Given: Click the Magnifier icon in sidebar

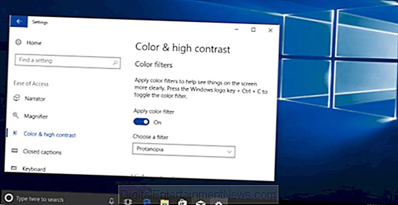Looking at the screenshot, I should click(x=16, y=116).
